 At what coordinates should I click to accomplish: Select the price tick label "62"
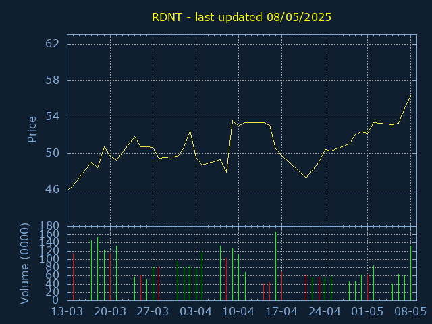[53, 43]
